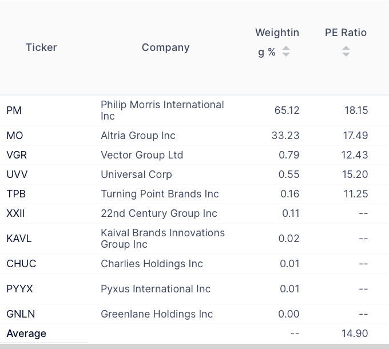Open Vector Group Ltd entry
The image size is (389, 349).
142,155
